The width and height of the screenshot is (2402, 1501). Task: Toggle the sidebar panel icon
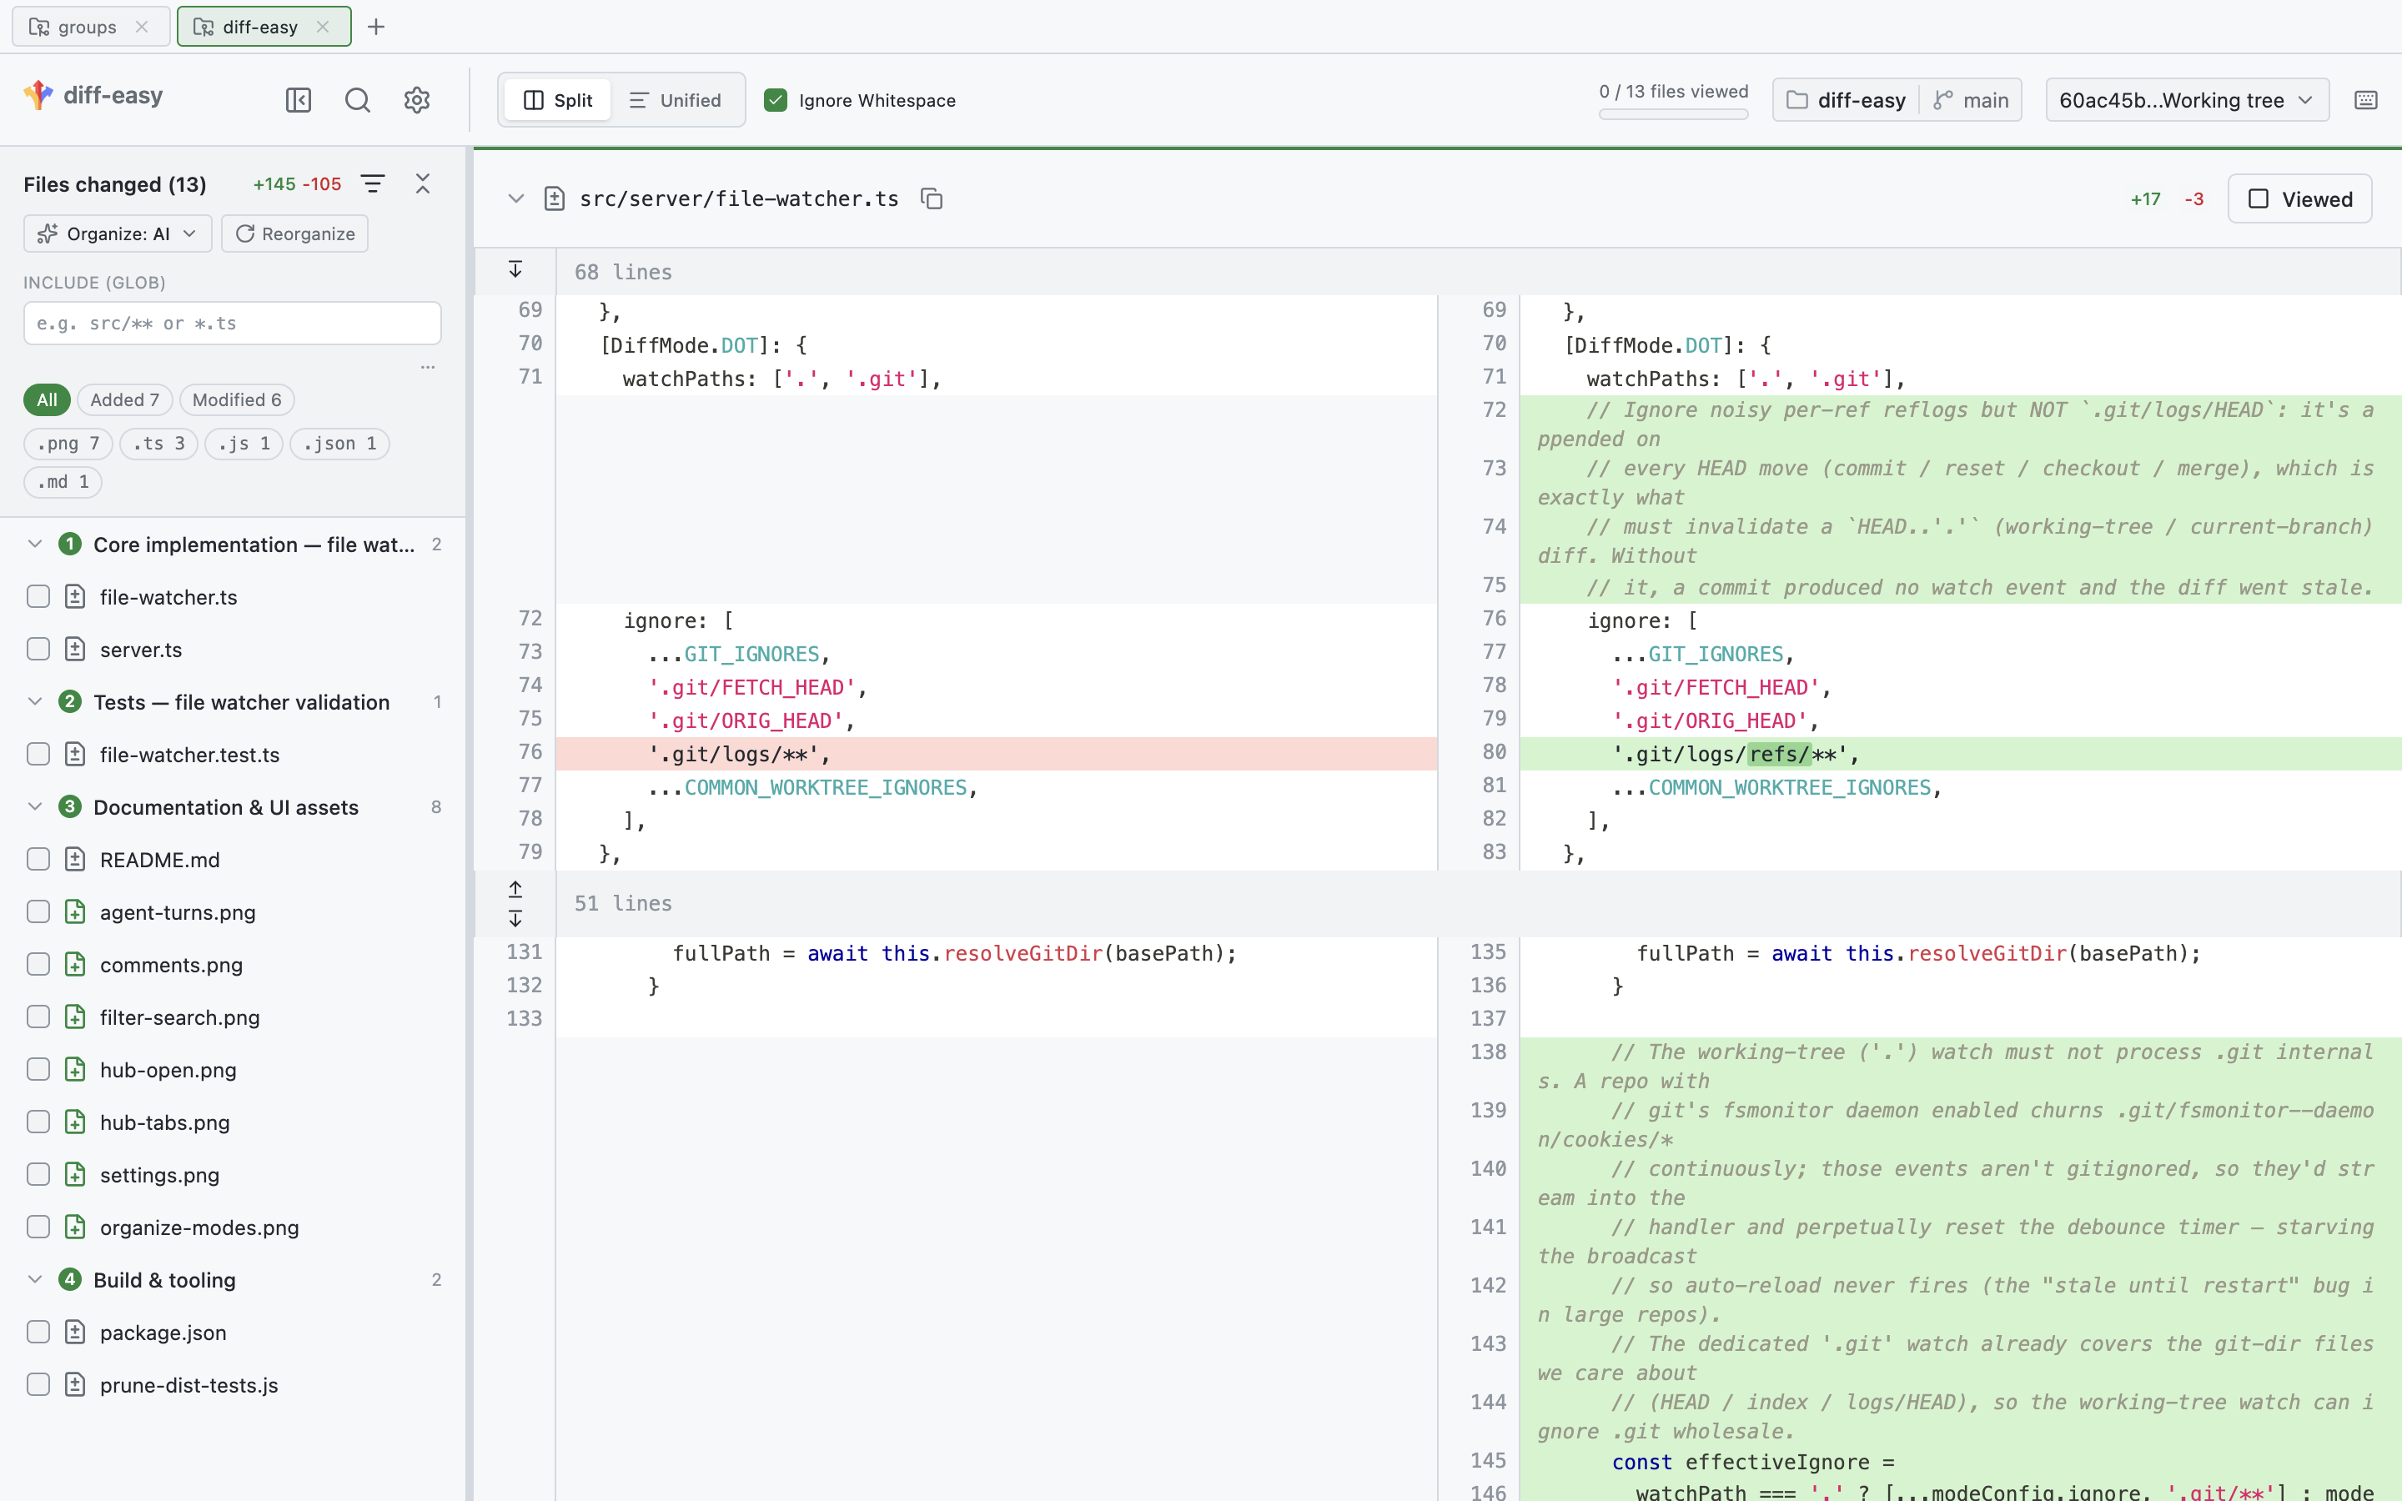pos(298,100)
